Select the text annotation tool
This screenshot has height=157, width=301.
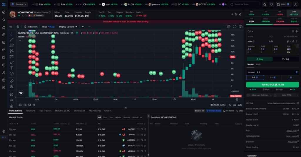12,68
